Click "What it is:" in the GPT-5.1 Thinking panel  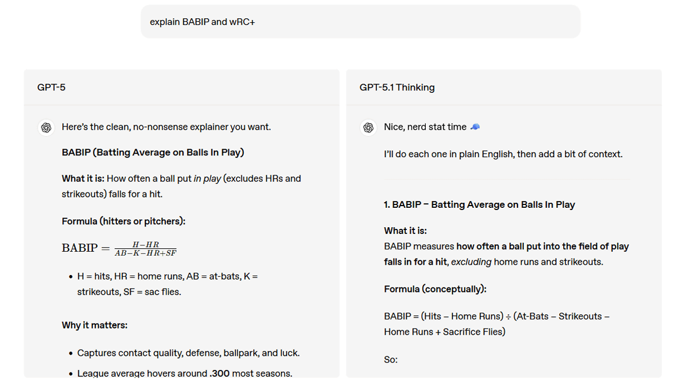[x=405, y=231]
